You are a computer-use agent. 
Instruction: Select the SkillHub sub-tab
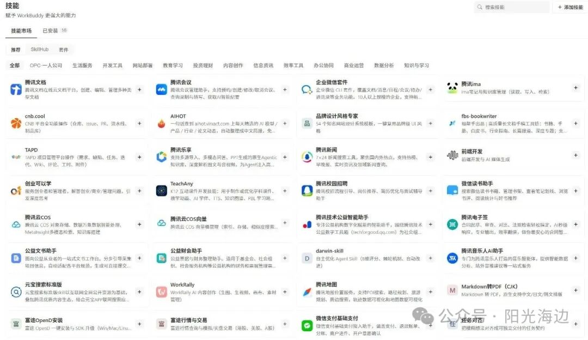(x=39, y=50)
